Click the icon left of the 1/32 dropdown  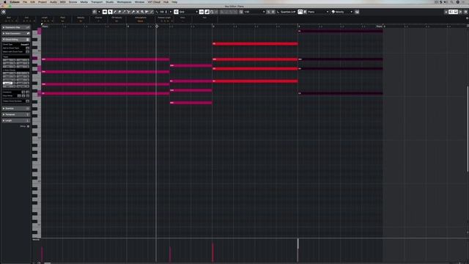(x=241, y=12)
